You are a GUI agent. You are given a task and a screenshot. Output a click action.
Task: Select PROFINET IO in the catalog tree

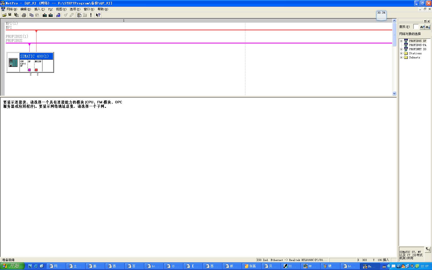(x=418, y=49)
